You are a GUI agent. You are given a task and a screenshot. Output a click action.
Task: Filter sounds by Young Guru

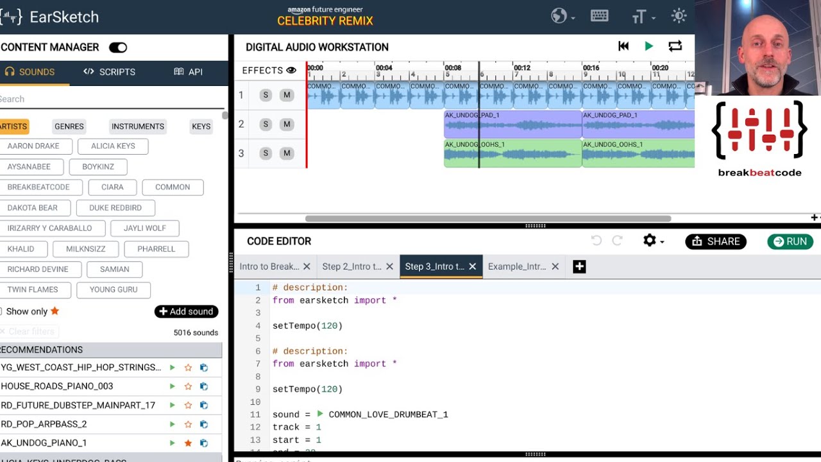pos(114,290)
